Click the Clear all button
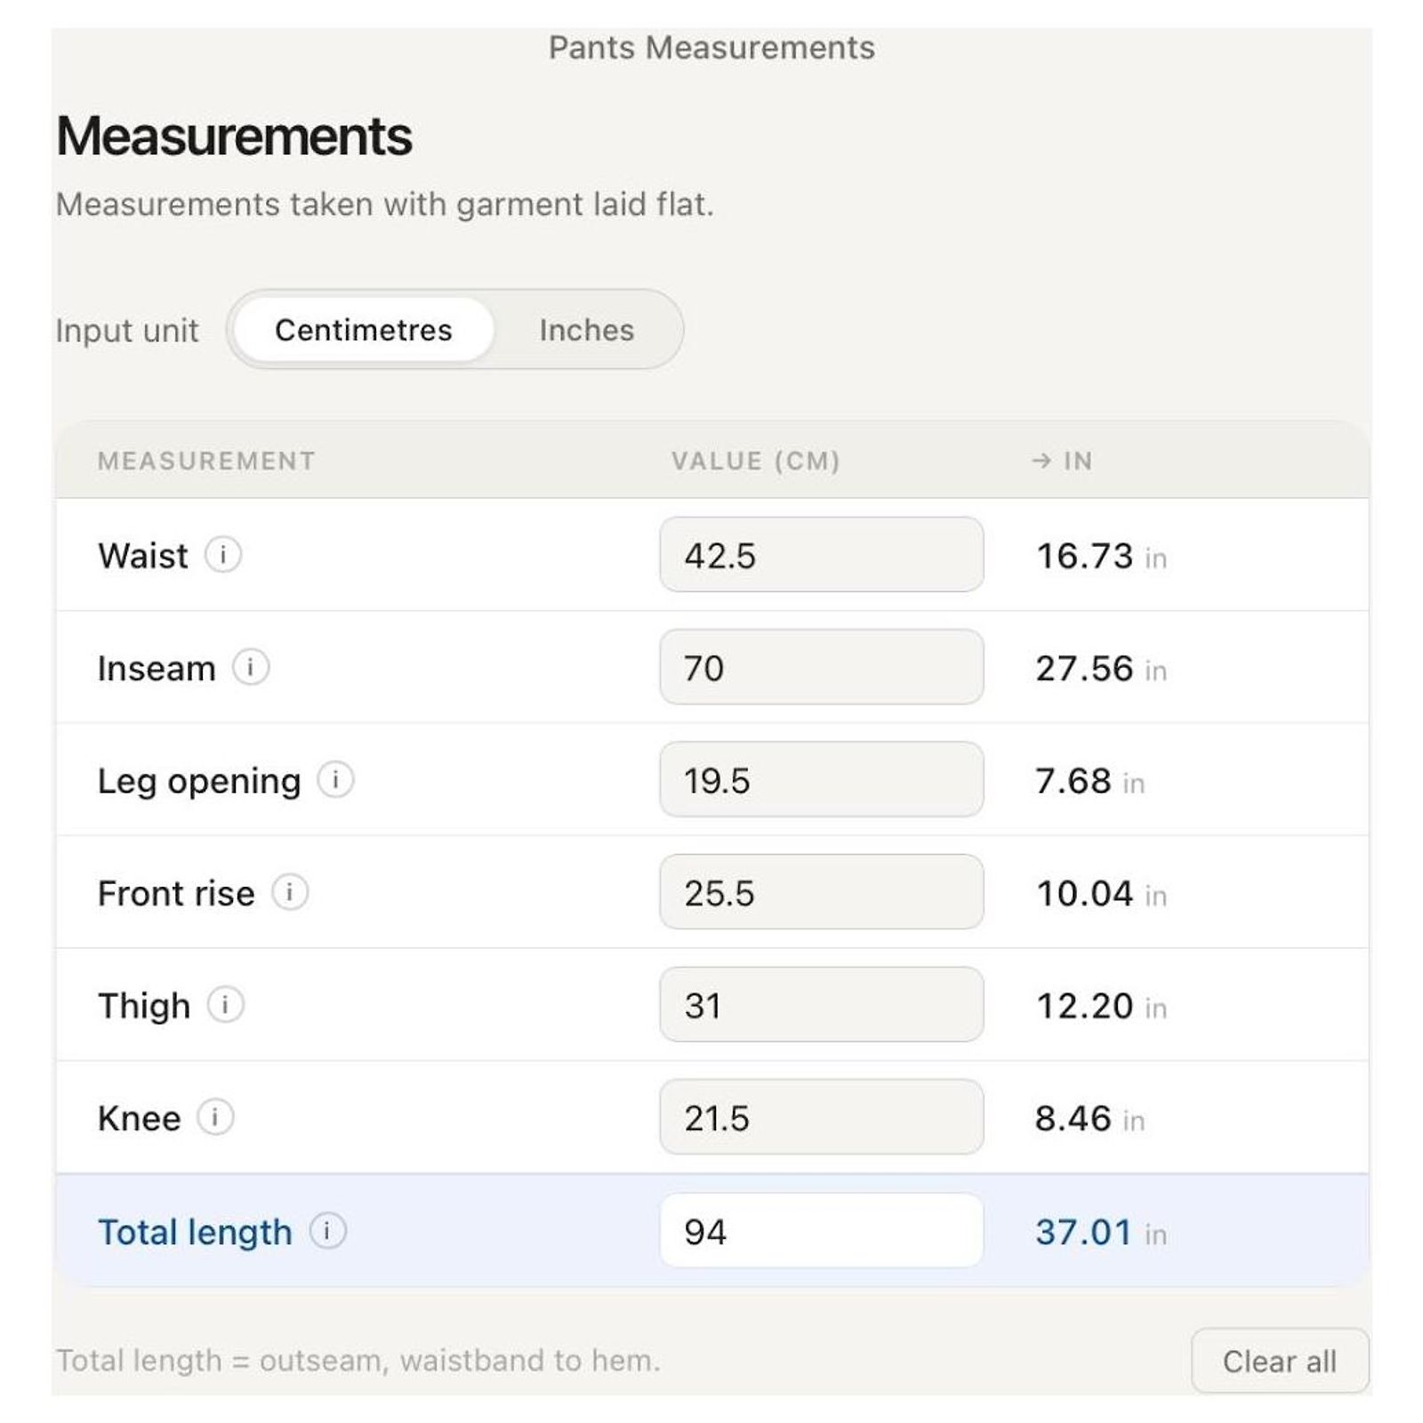Image resolution: width=1423 pixels, height=1423 pixels. 1280,1361
